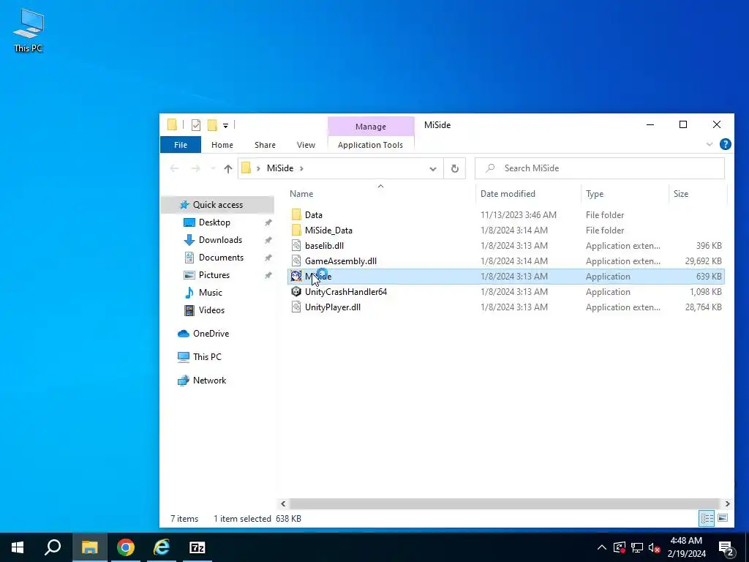
Task: Switch to the Home ribbon tab
Action: 222,145
